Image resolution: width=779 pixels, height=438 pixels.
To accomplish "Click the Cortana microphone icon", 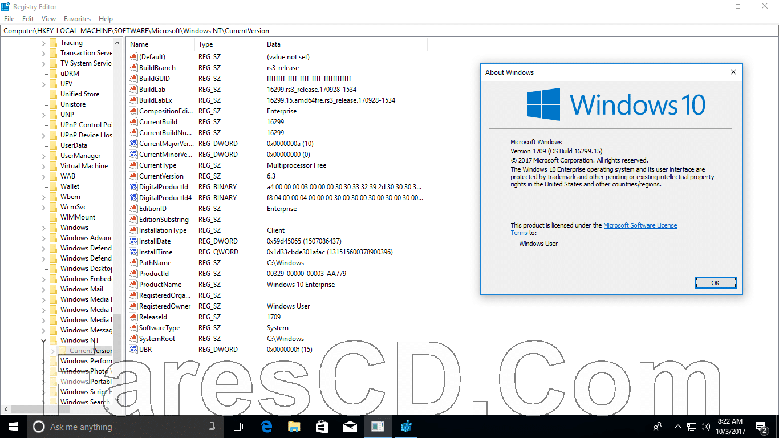I will [212, 427].
